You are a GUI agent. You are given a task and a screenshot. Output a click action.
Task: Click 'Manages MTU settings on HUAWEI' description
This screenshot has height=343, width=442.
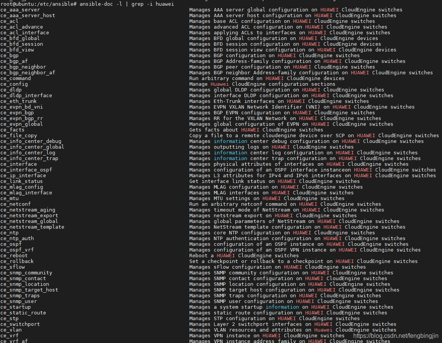(x=267, y=199)
